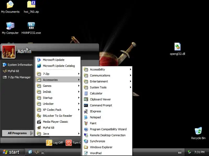Expand the Unlocker program folder
The width and height of the screenshot is (209, 156).
58,104
